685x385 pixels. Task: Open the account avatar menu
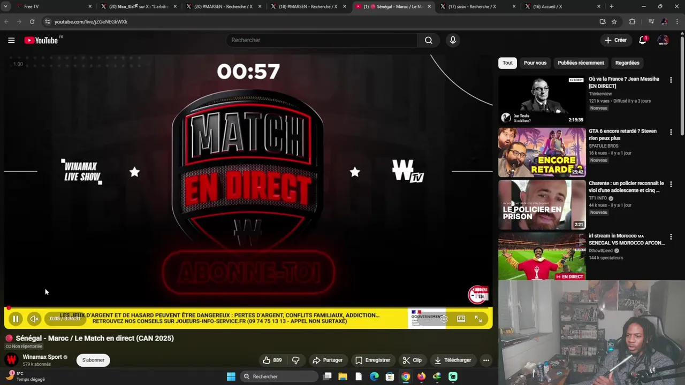pos(663,40)
